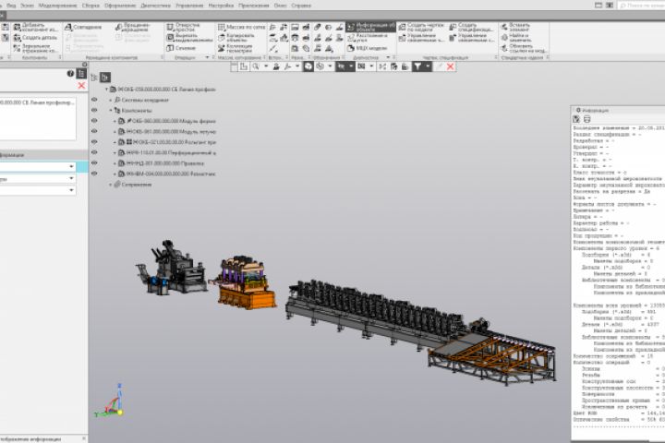Open the highlighted first dropdown in left panel

coord(71,167)
